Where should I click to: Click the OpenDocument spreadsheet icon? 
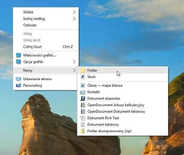click(x=83, y=105)
